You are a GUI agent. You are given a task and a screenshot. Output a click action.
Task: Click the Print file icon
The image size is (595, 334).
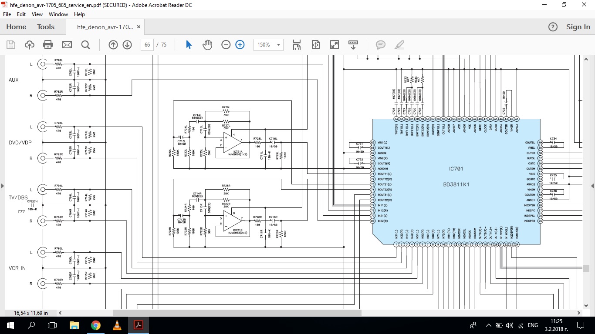48,45
